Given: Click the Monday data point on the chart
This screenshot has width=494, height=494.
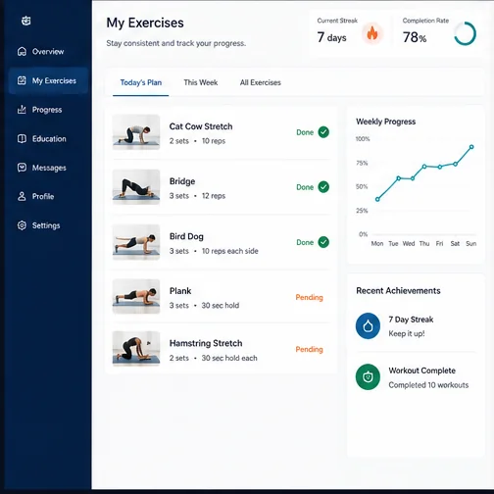Looking at the screenshot, I should (x=377, y=199).
